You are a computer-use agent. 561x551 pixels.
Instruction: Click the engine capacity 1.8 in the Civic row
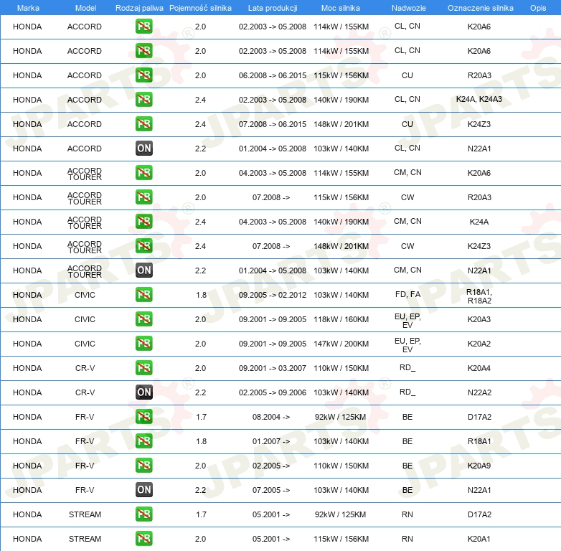coord(201,295)
